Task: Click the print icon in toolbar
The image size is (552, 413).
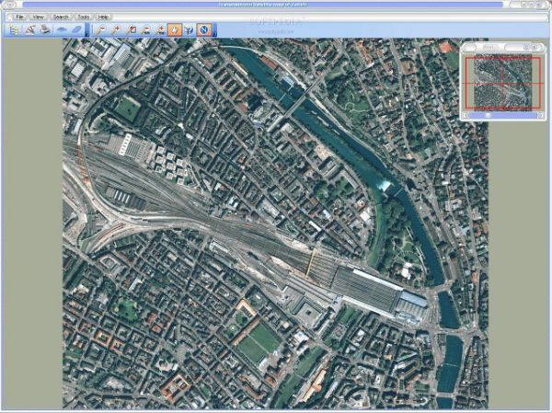Action: (45, 30)
